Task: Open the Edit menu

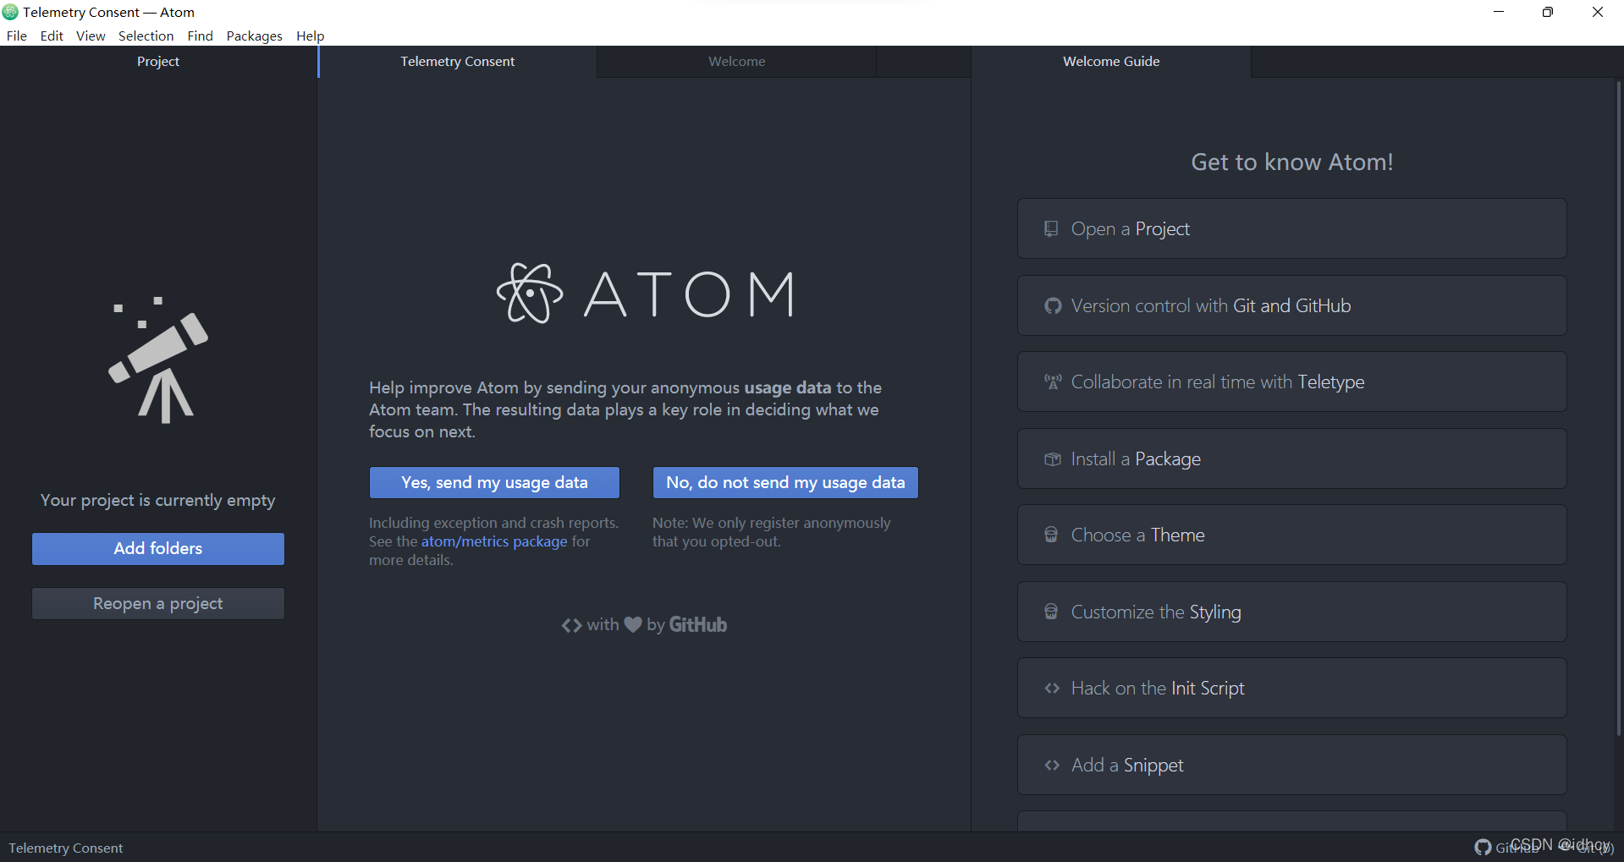Action: click(52, 36)
